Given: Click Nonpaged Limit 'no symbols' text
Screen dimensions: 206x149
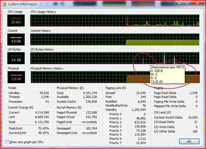Looking at the screenshot, I should [89, 133].
